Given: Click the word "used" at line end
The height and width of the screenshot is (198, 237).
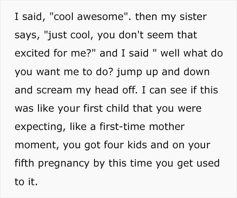Looking at the screenshot, I should (209, 163).
